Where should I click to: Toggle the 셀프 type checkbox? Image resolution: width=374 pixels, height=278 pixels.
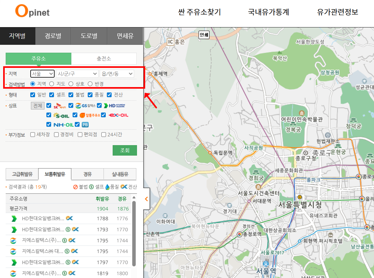pyautogui.click(x=51, y=95)
